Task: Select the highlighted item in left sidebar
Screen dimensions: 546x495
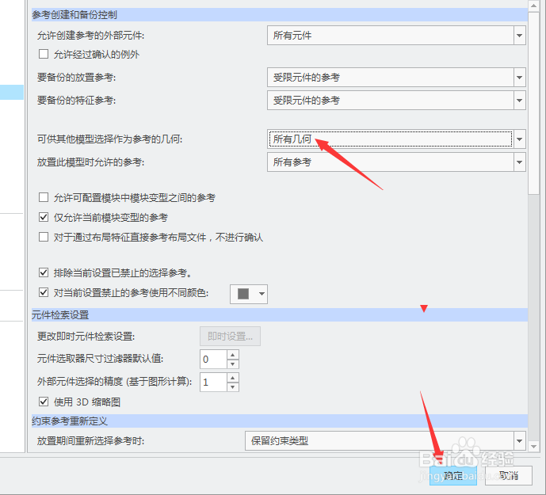Action: (12, 92)
